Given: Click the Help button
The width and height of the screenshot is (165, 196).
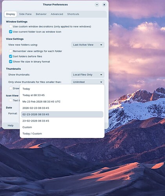Looking at the screenshot, I should tap(11, 125).
